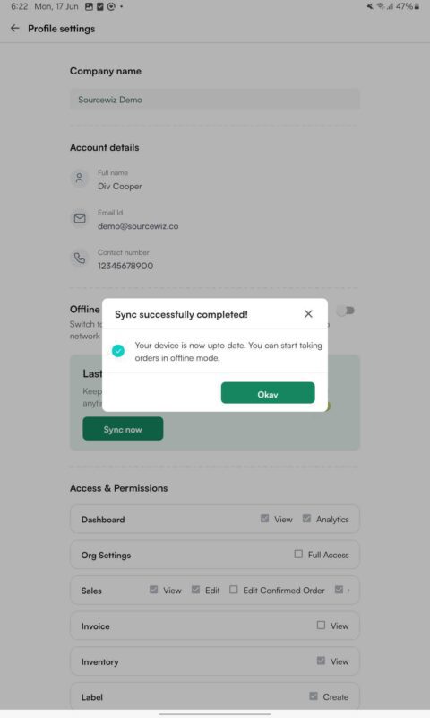The height and width of the screenshot is (718, 430).
Task: Go back using the arrow icon
Action: pos(15,29)
